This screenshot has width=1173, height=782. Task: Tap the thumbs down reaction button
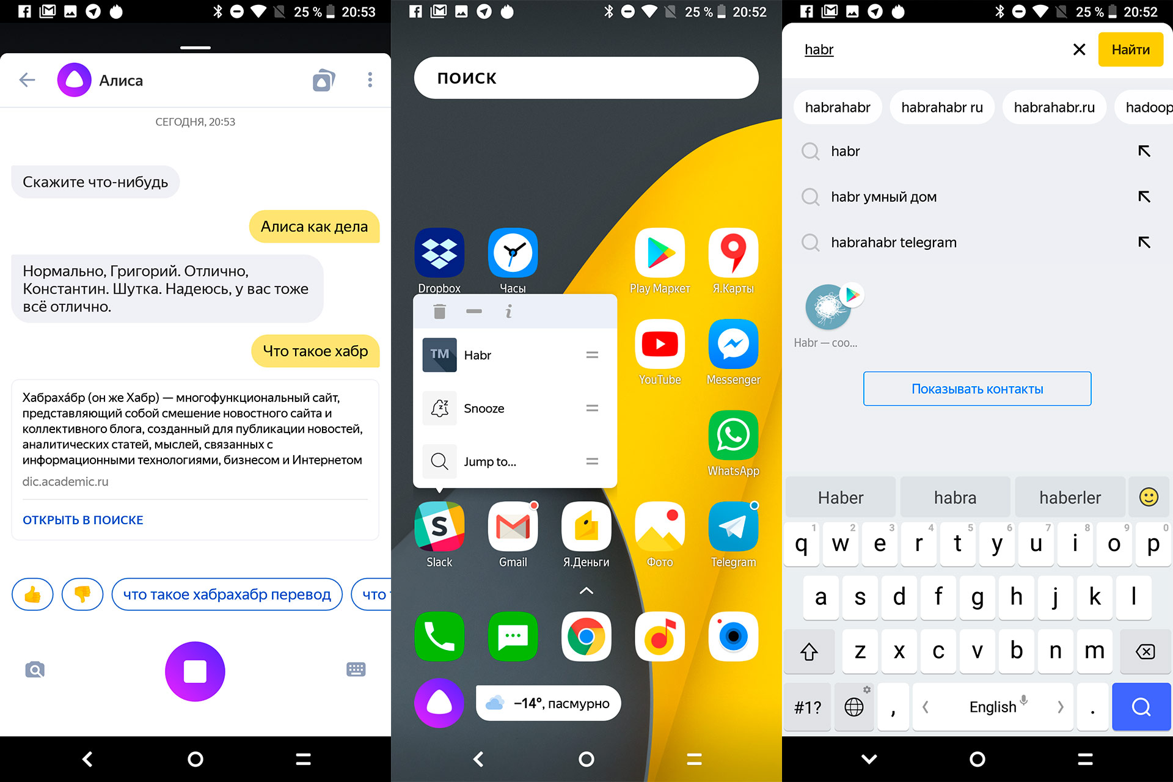pyautogui.click(x=81, y=594)
